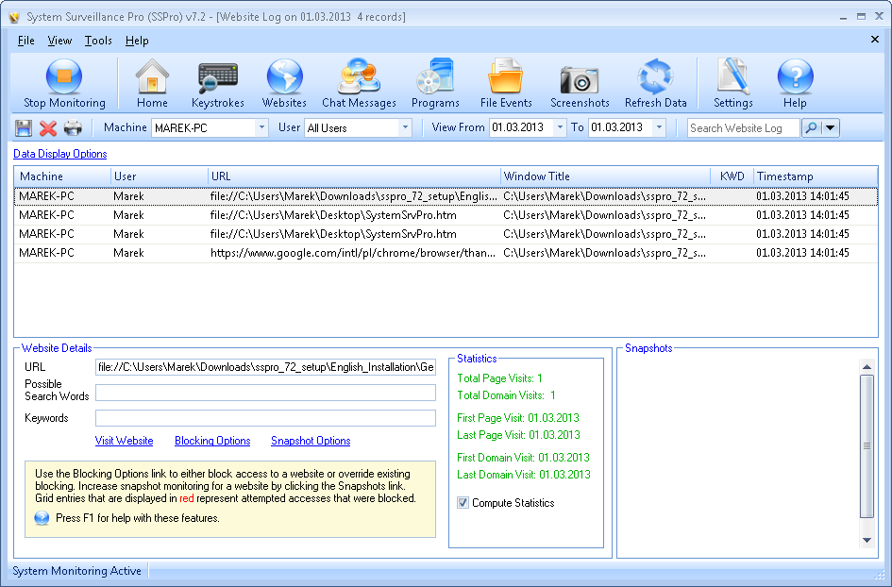Close the inner Website Log window
This screenshot has height=587, width=892.
875,40
